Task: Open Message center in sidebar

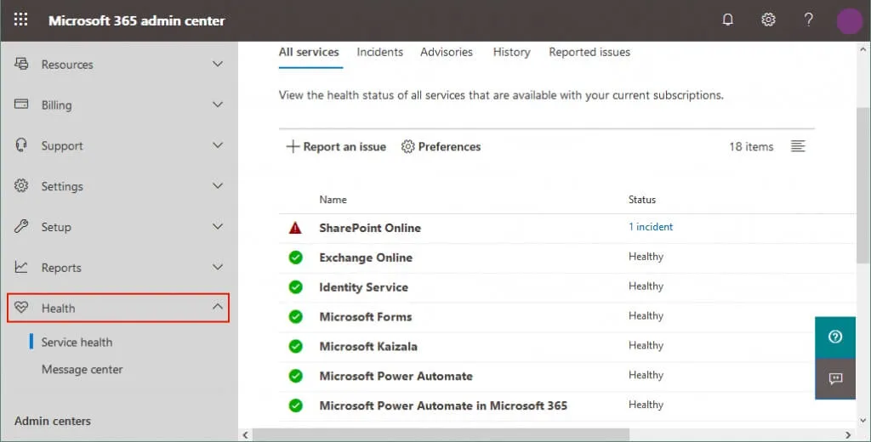Action: point(82,370)
